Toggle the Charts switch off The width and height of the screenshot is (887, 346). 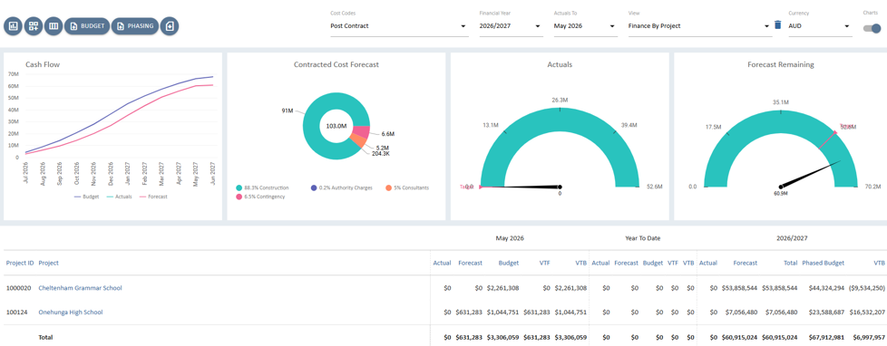click(872, 28)
